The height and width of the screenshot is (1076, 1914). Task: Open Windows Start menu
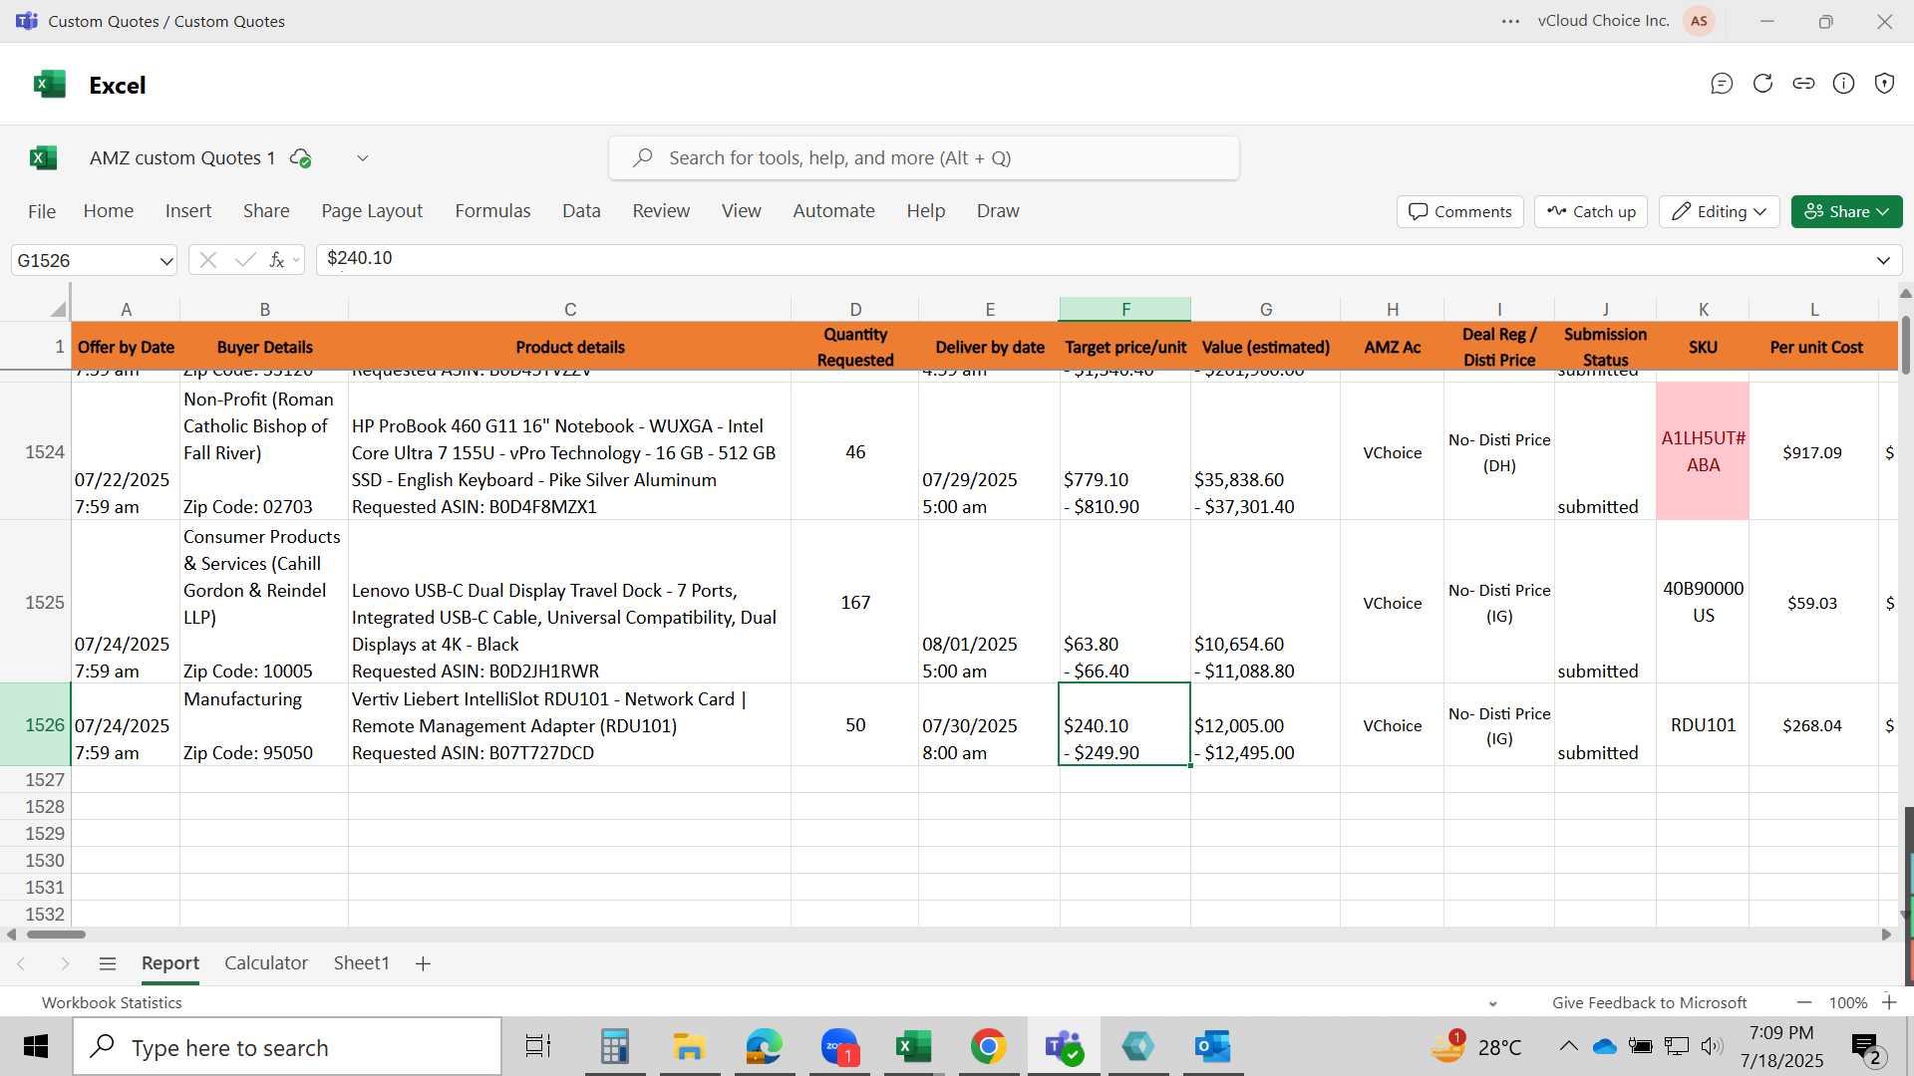click(36, 1047)
